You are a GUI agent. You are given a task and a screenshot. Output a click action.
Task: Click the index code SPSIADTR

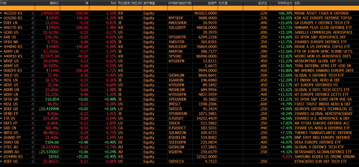pos(177,37)
